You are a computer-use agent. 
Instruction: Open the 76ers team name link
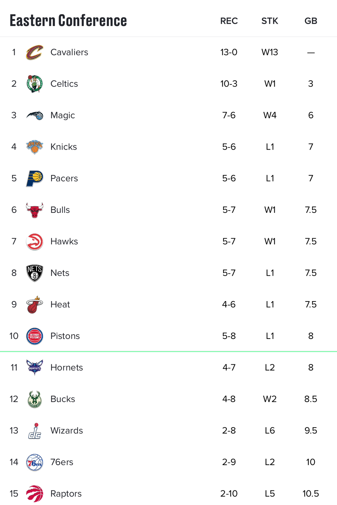(x=62, y=462)
